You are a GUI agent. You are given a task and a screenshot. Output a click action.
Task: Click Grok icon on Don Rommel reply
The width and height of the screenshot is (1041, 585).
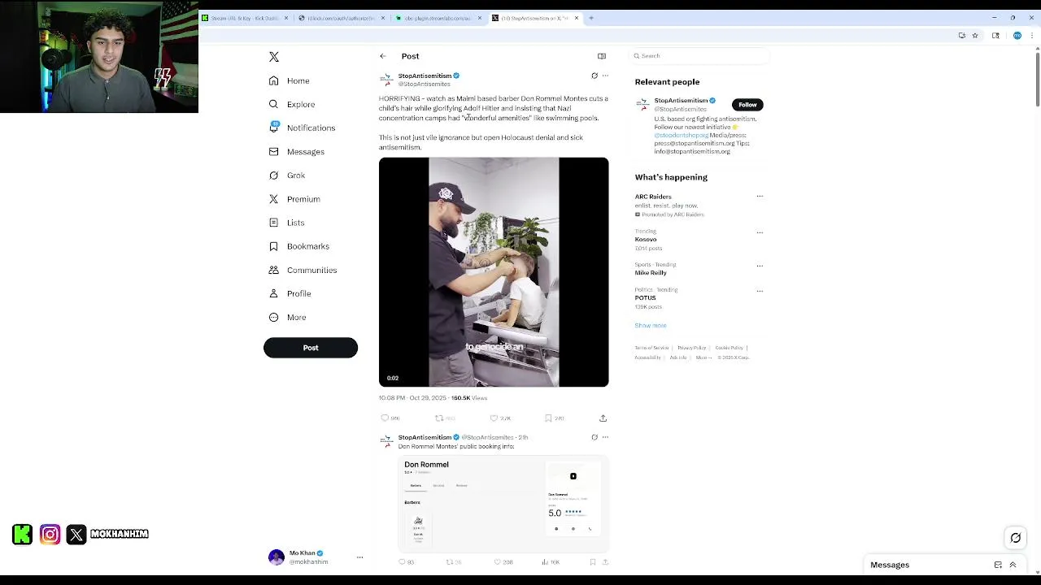[595, 437]
